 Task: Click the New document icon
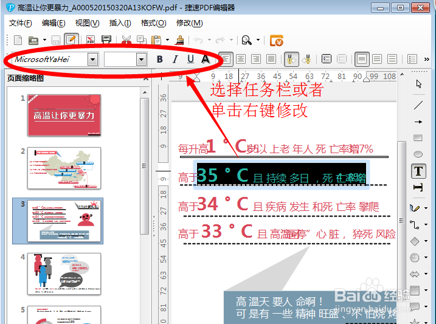pos(18,40)
